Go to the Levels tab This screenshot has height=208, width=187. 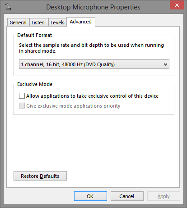(x=57, y=23)
